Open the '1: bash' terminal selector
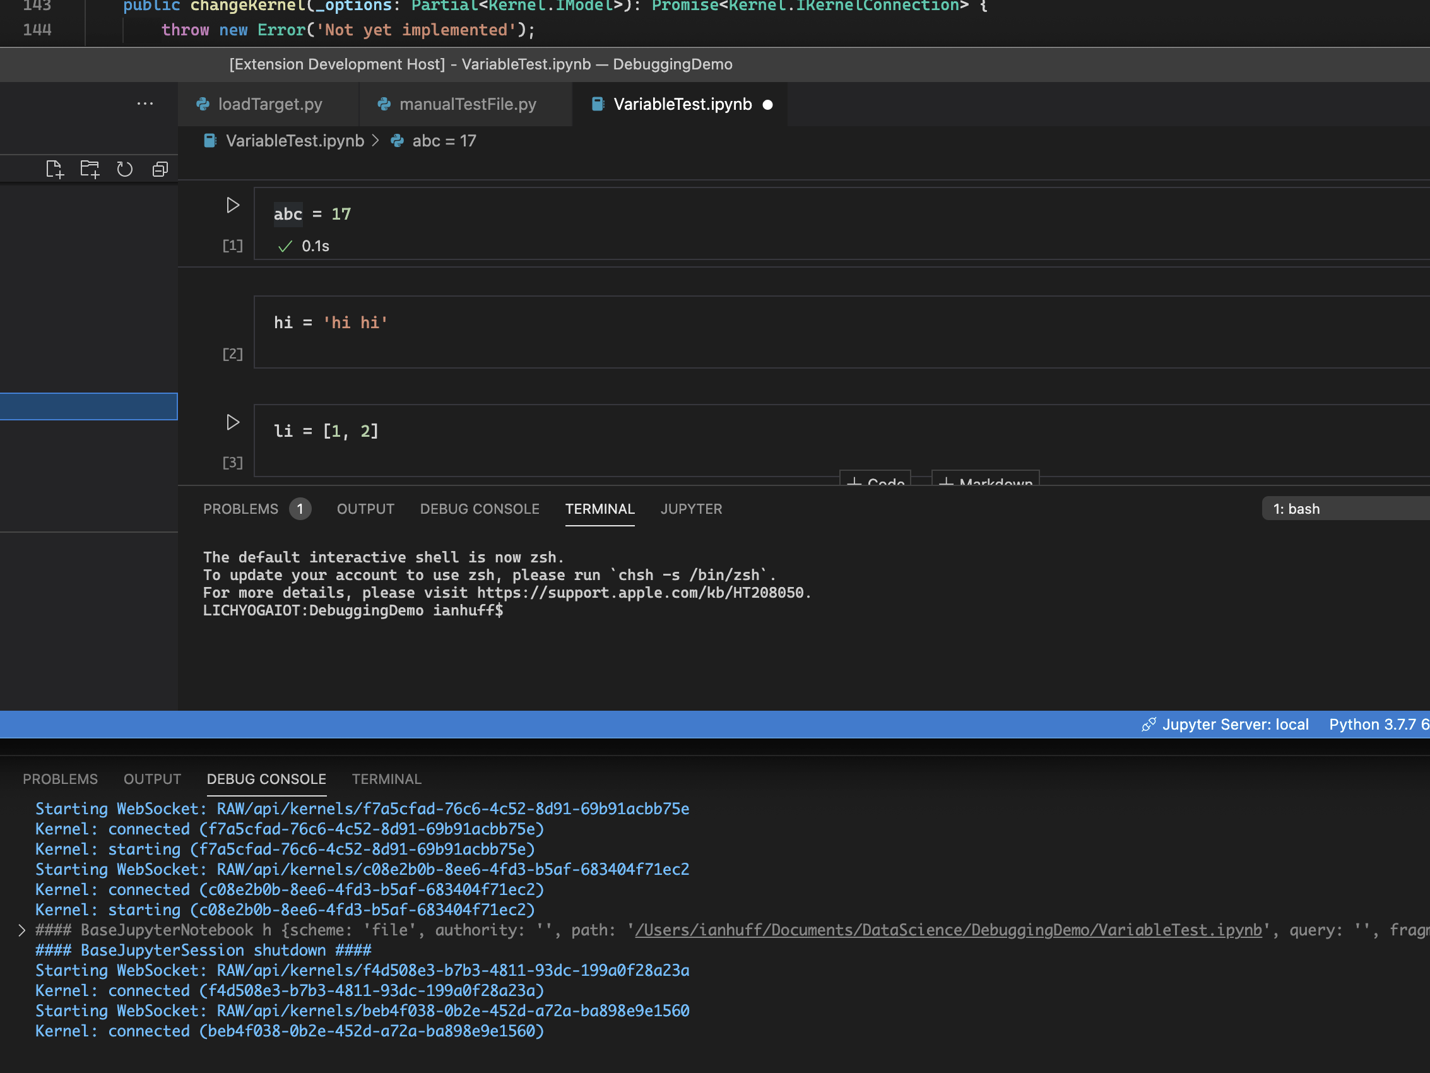 point(1296,508)
